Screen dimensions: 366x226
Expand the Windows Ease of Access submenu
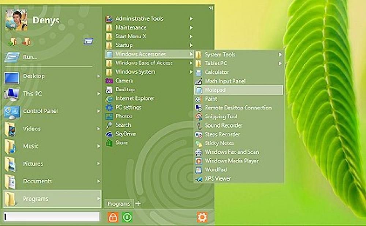(145, 63)
